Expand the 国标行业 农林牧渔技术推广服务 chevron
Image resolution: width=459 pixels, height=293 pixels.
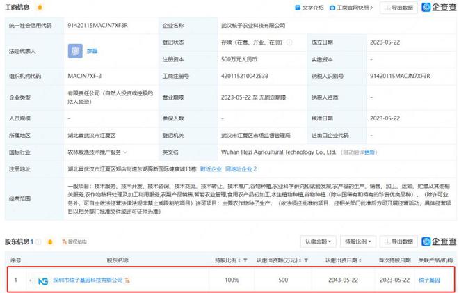pos(125,152)
